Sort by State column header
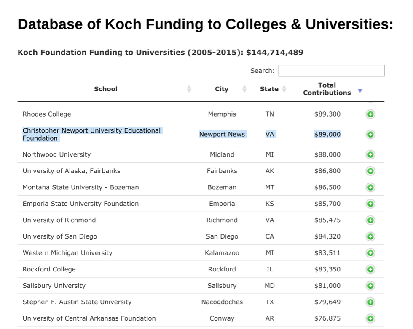This screenshot has width=413, height=329. pyautogui.click(x=269, y=89)
